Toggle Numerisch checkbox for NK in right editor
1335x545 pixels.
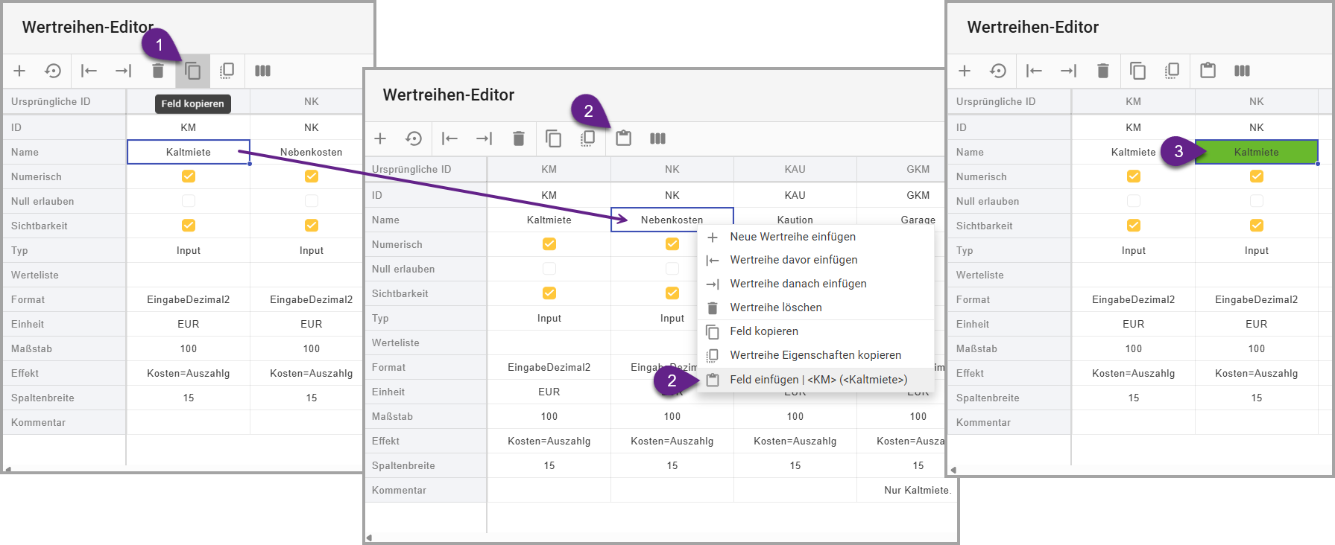tap(1257, 176)
